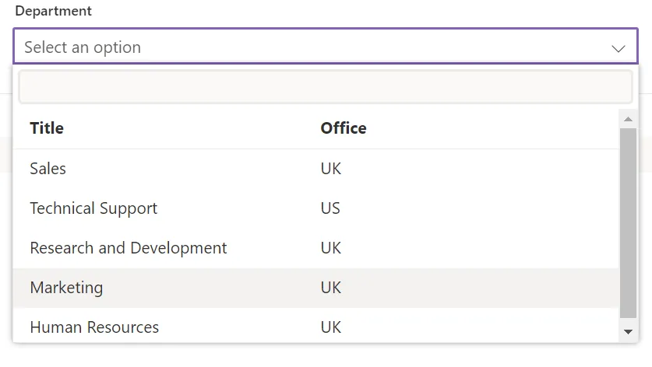Select Marketing from the dropdown list
Screen dimensions: 652x367
pyautogui.click(x=66, y=288)
